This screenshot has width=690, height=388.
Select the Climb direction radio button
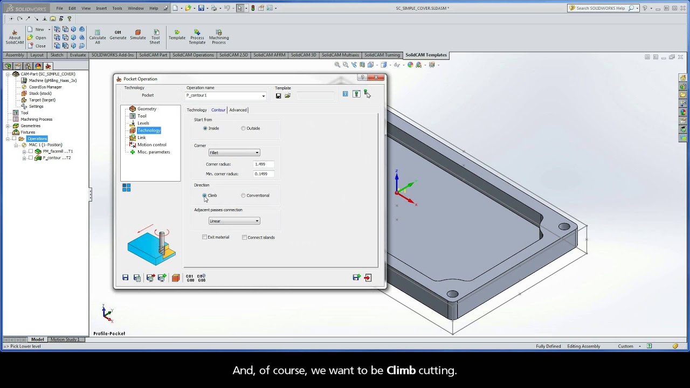tap(205, 196)
